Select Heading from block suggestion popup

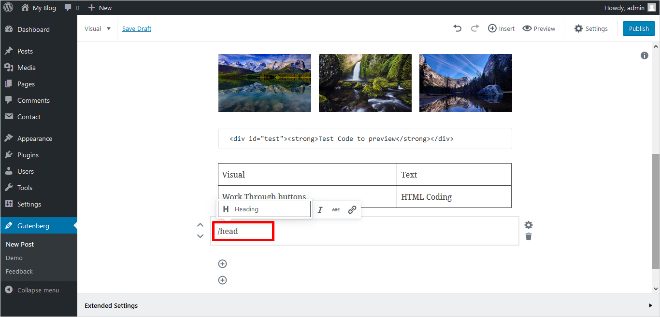click(x=264, y=209)
